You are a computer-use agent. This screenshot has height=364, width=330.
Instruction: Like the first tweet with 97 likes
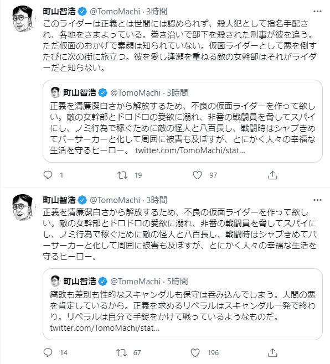tap(197, 175)
